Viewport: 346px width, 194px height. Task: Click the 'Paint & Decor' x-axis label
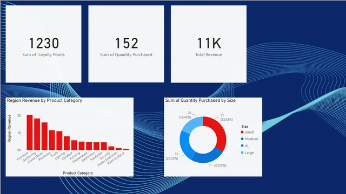(116, 158)
